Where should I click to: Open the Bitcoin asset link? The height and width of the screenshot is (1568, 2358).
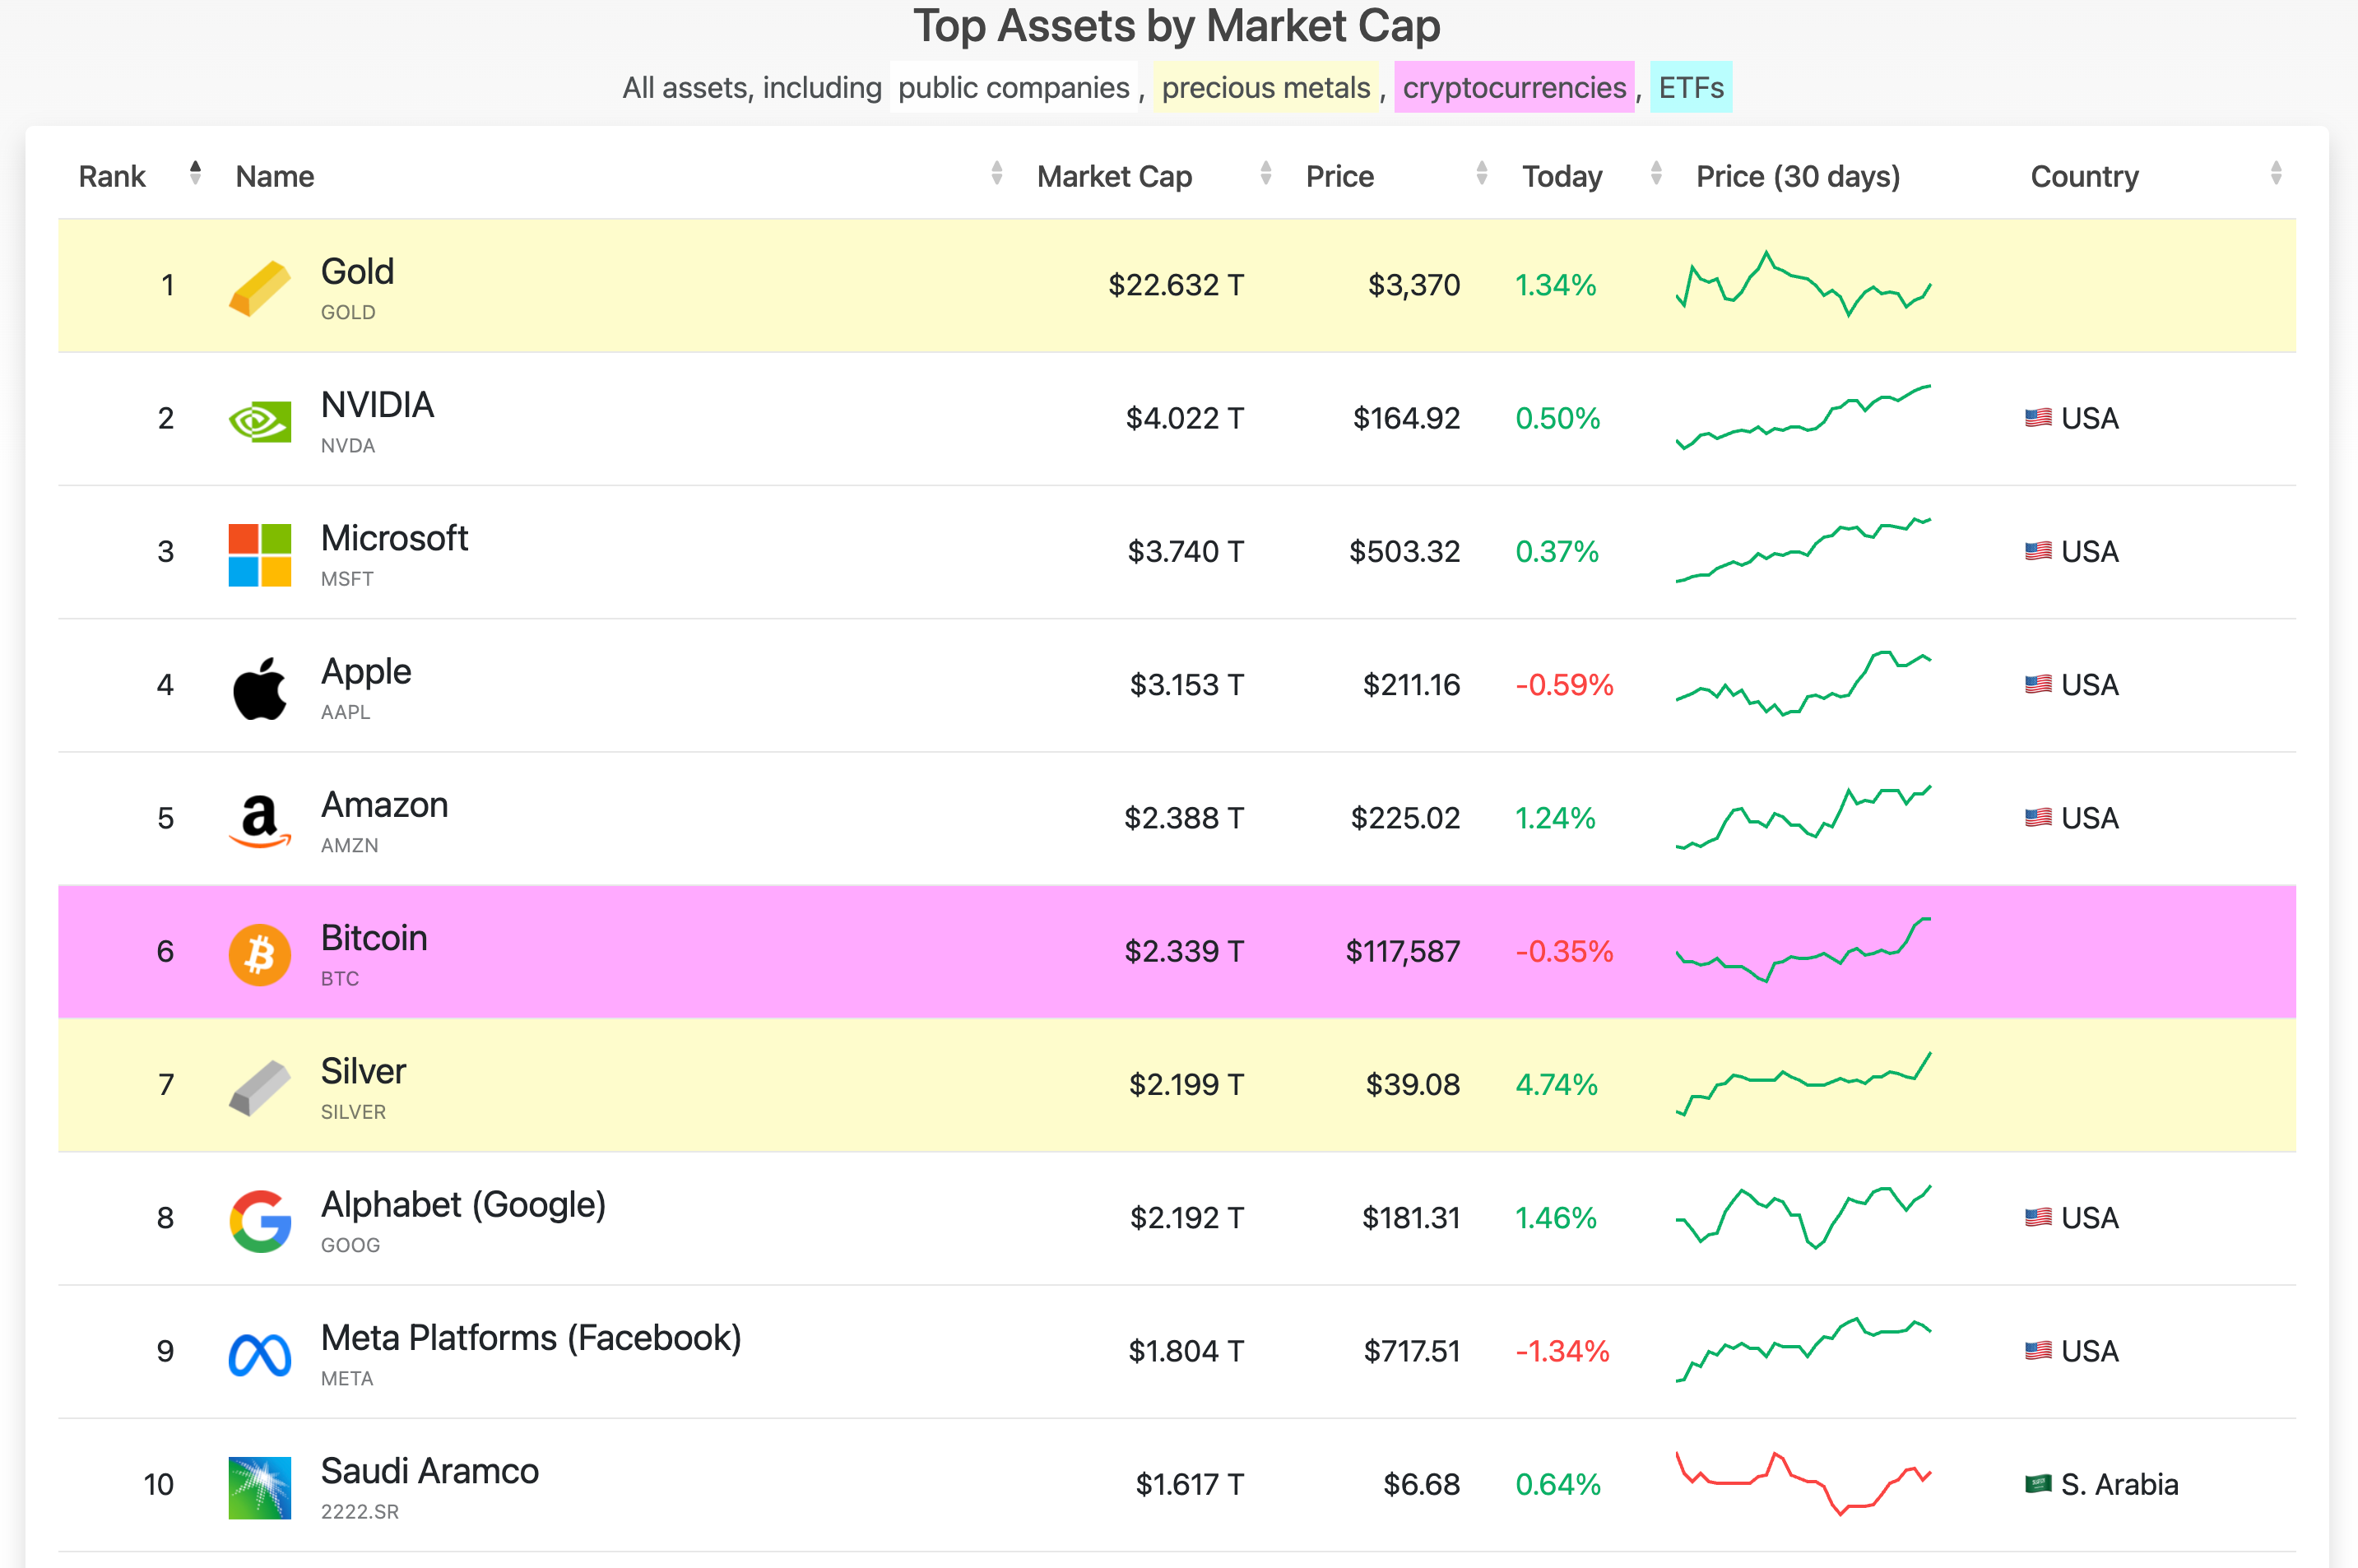pos(374,938)
